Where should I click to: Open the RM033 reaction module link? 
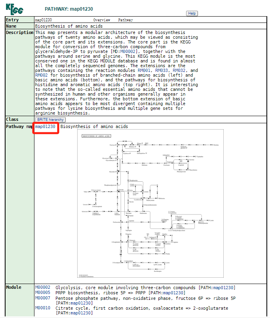pos(162,70)
